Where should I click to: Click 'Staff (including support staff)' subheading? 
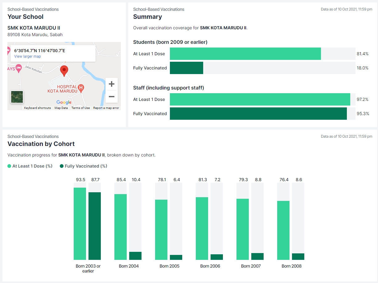[169, 88]
